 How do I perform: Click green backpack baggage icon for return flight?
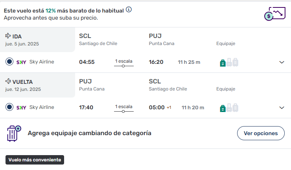(223, 109)
